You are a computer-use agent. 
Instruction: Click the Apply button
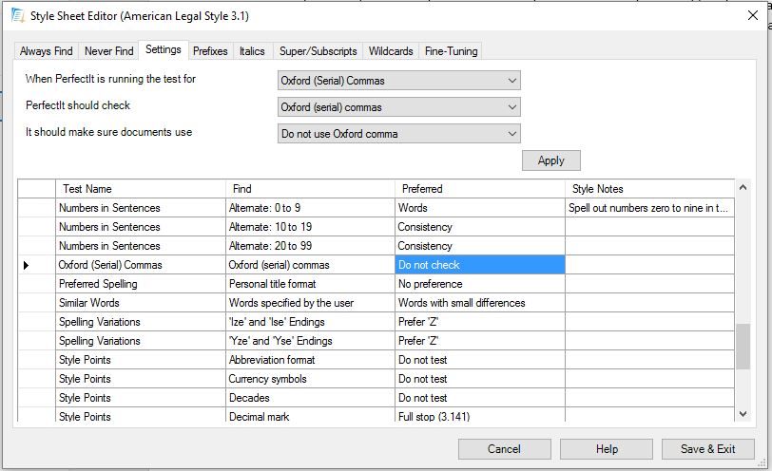pyautogui.click(x=550, y=160)
